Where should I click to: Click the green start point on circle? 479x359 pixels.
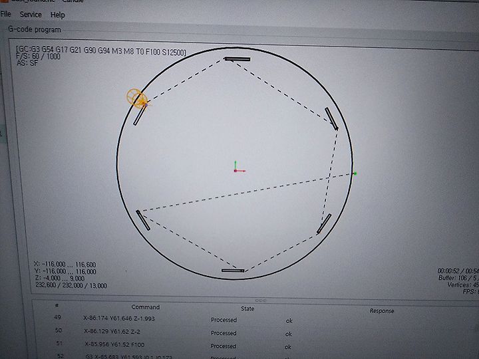[x=355, y=174]
